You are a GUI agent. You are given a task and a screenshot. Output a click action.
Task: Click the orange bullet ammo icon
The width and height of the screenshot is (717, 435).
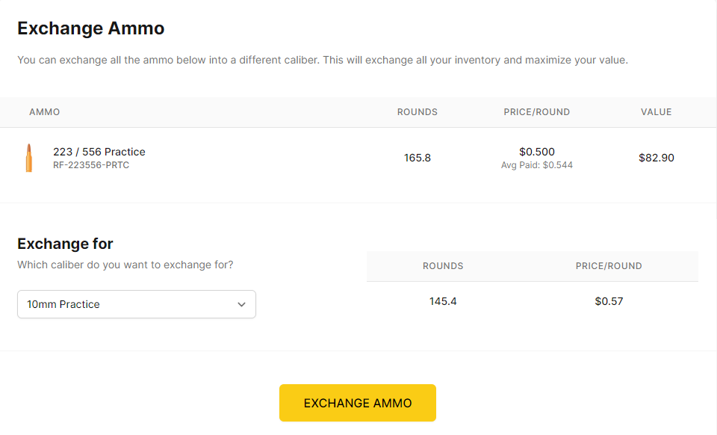pos(29,158)
